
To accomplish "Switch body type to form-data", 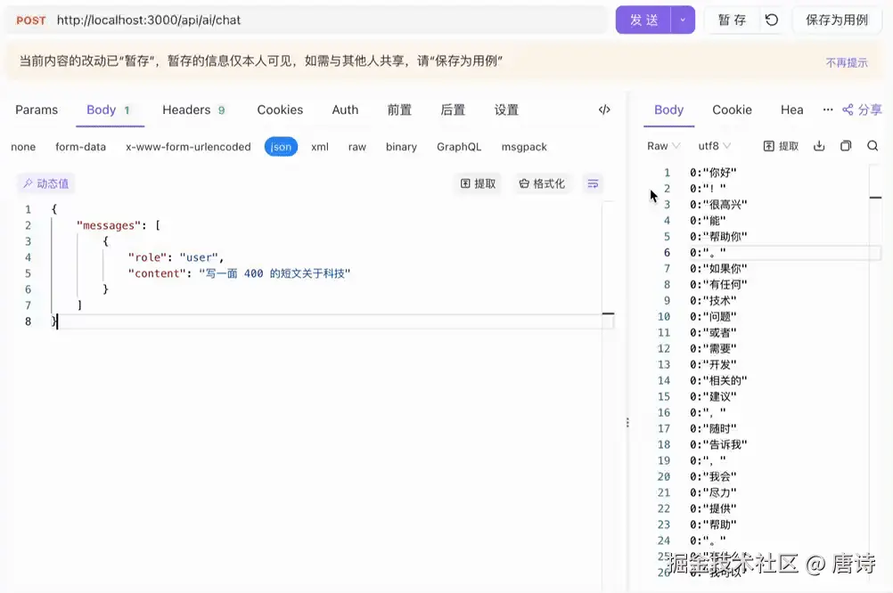I will pos(80,146).
